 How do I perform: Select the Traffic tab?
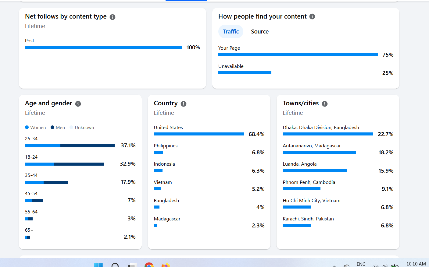(231, 32)
